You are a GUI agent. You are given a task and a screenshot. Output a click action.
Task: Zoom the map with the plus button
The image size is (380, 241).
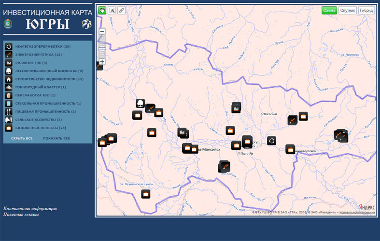[x=102, y=62]
